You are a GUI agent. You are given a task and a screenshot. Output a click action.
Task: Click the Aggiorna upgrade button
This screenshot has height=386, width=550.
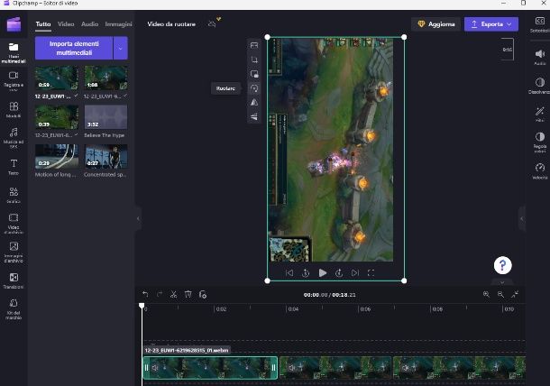coord(436,23)
